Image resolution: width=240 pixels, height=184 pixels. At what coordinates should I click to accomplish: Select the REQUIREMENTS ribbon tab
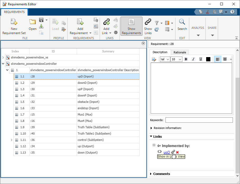(14, 12)
